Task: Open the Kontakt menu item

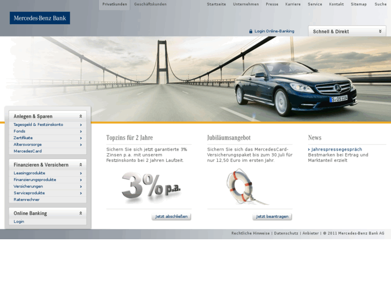Action: (x=336, y=4)
